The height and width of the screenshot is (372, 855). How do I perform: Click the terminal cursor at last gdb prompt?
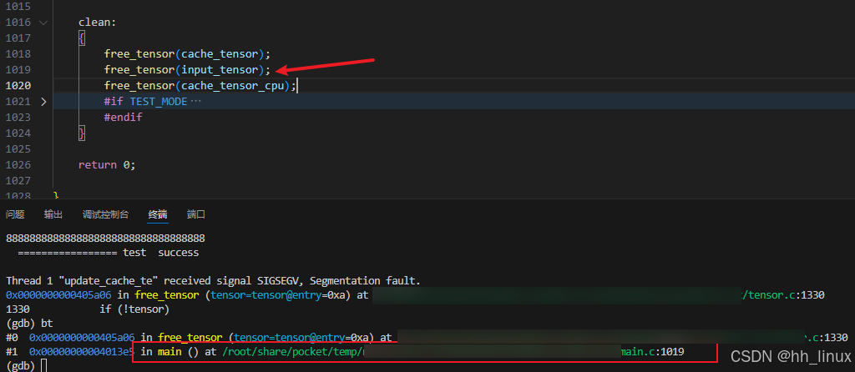(x=44, y=365)
